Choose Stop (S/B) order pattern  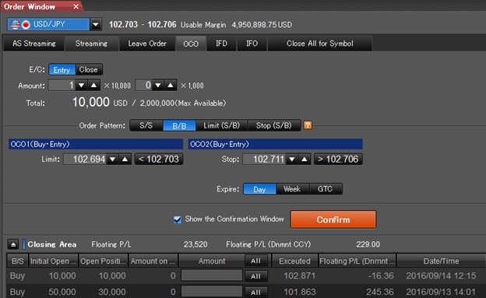coord(274,125)
